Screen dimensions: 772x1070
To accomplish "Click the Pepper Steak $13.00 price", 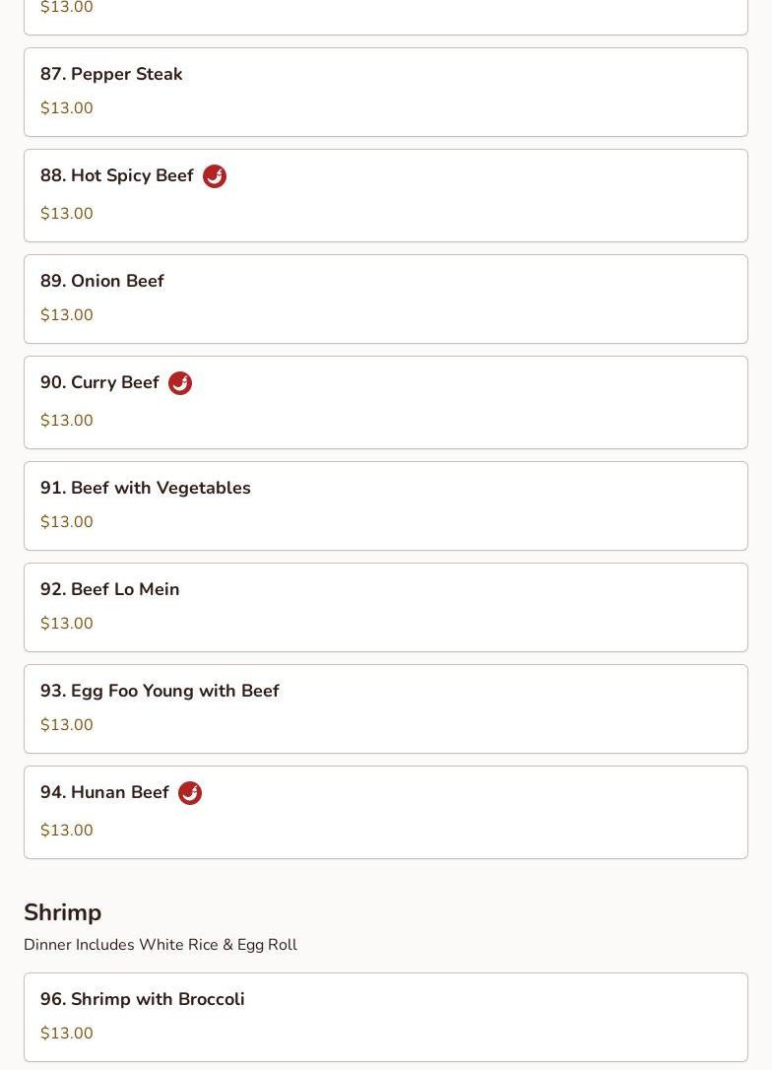I will [x=67, y=107].
